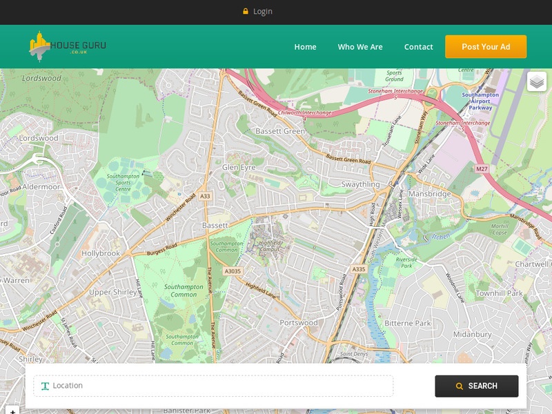Click the Hollybrook label
This screenshot has height=414, width=552.
tap(101, 253)
